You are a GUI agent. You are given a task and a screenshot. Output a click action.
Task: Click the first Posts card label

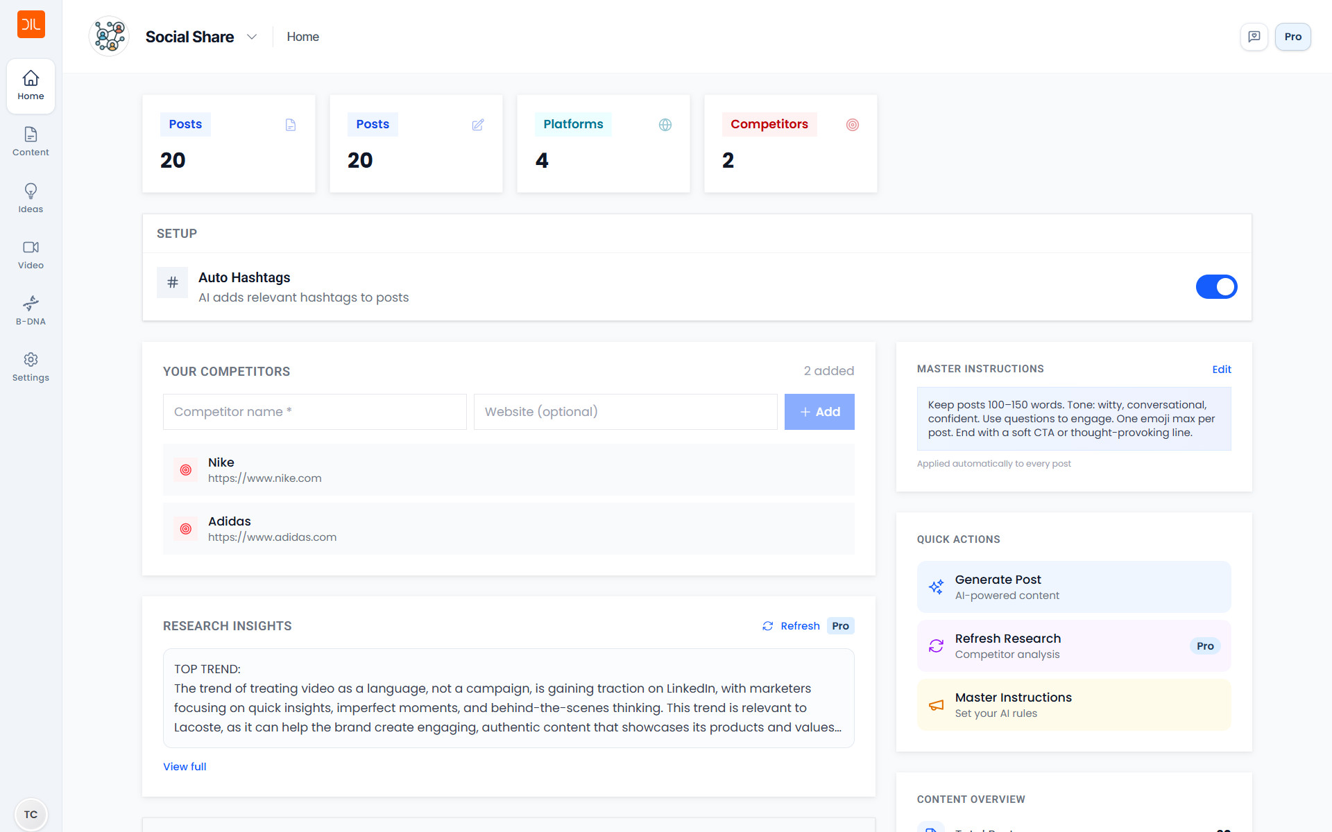click(x=185, y=124)
